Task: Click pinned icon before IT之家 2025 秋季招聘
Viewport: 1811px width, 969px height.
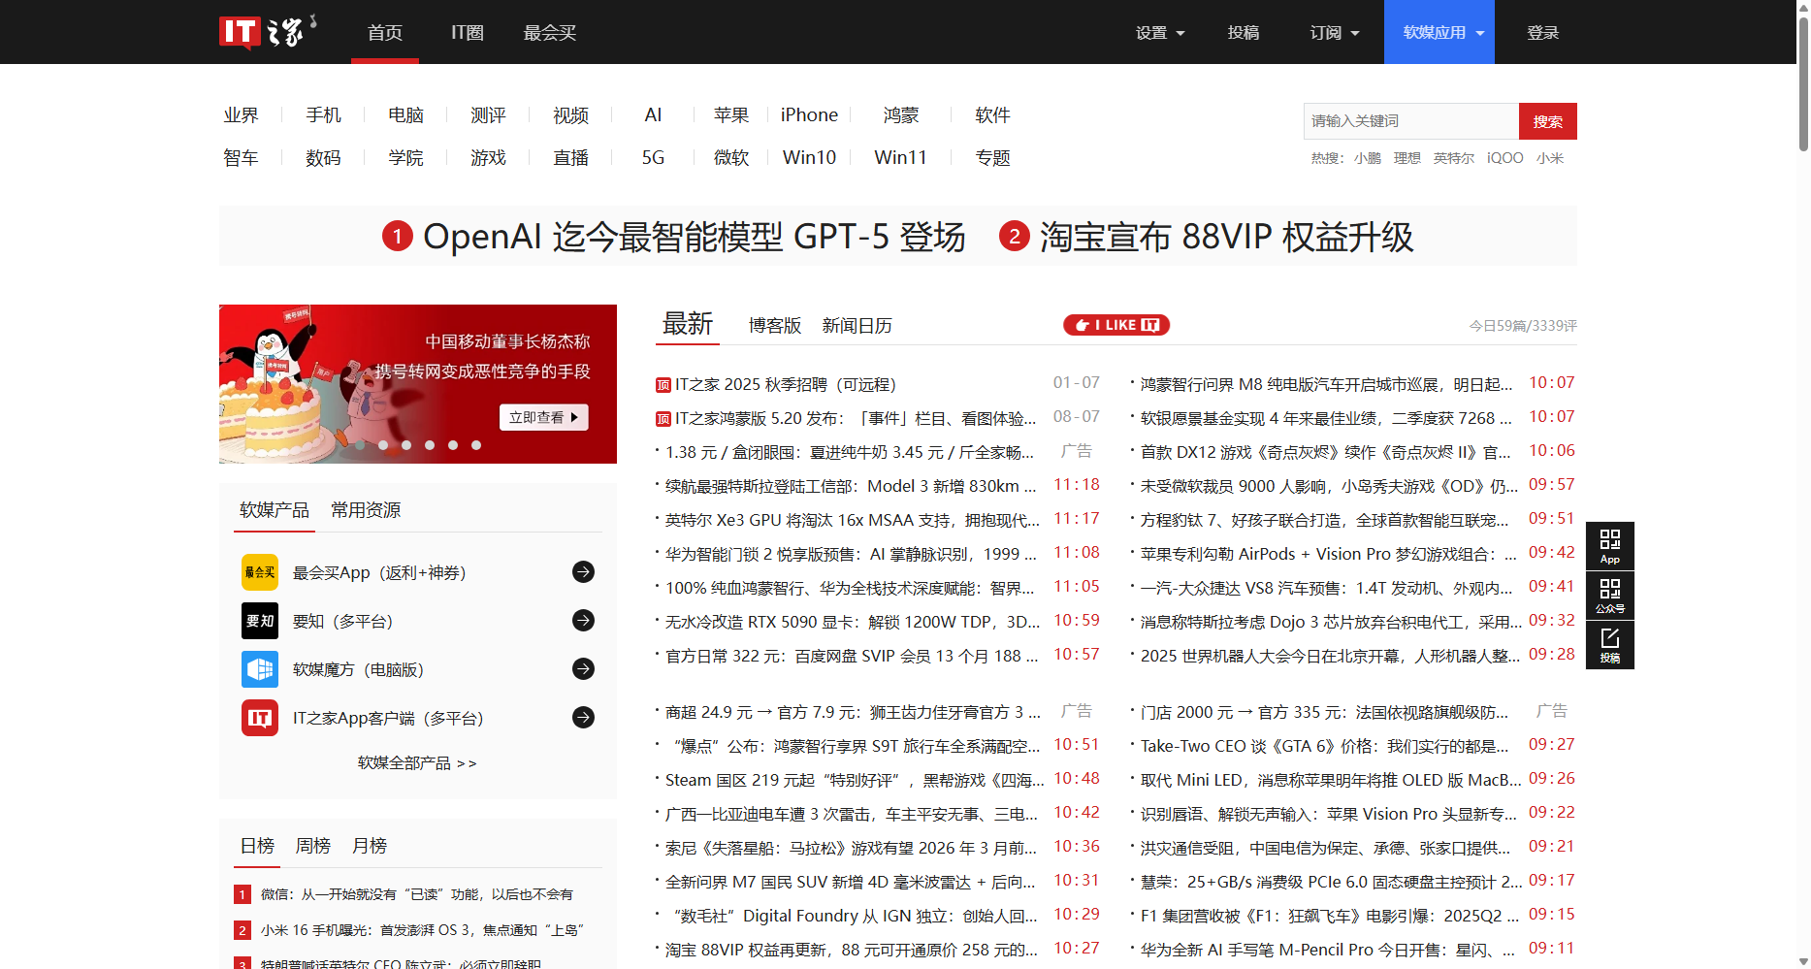Action: click(x=663, y=385)
